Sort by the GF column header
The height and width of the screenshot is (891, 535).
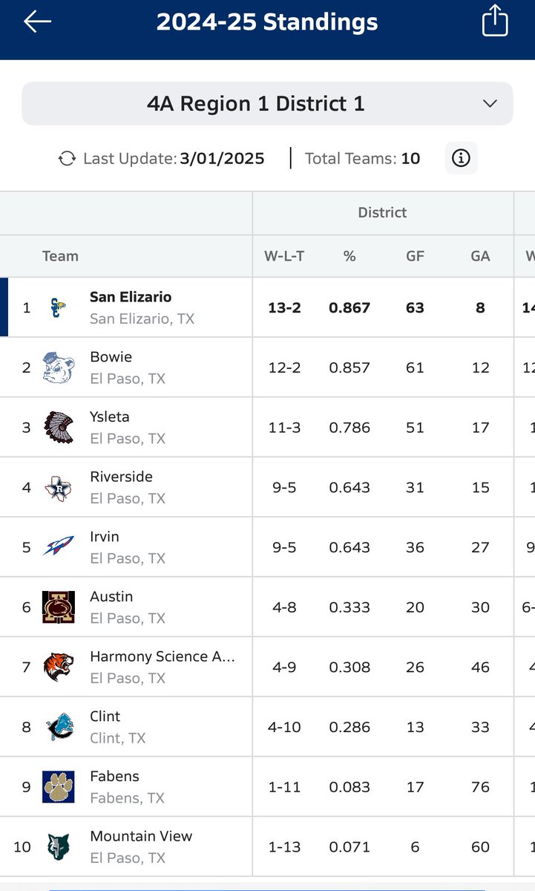click(415, 256)
